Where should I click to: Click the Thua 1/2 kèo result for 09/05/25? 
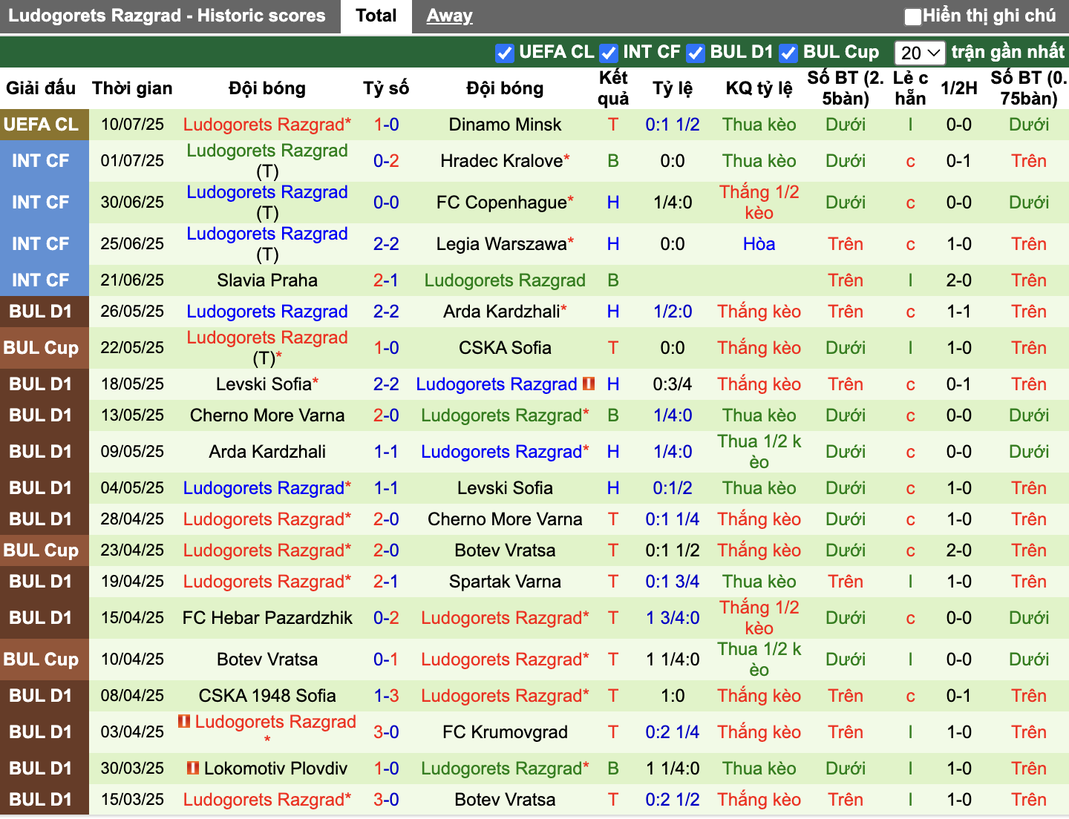[759, 452]
